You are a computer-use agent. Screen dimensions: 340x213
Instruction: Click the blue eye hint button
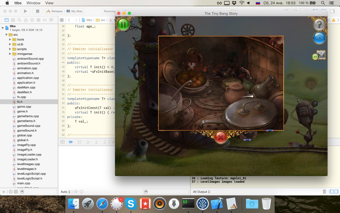[319, 38]
